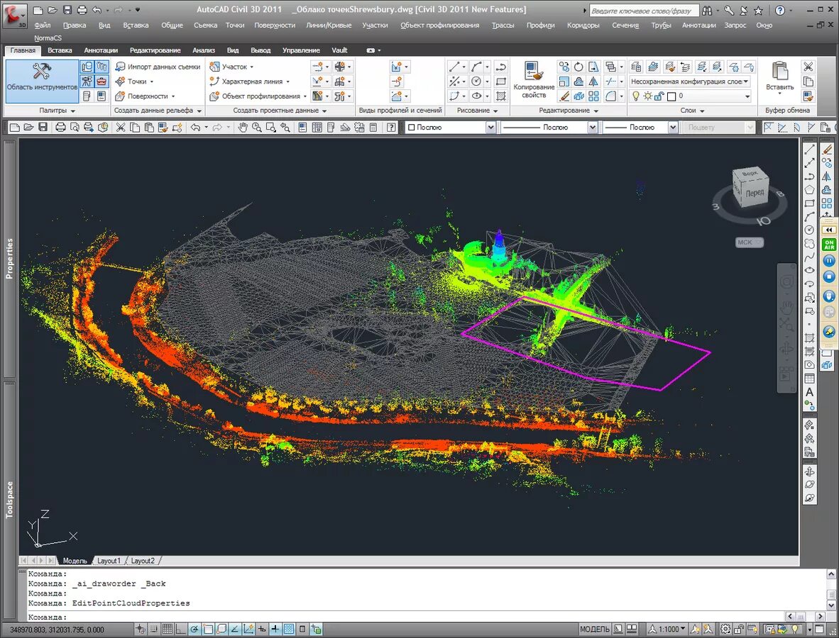Click the keyword search input field
This screenshot has width=839, height=638.
coord(645,10)
